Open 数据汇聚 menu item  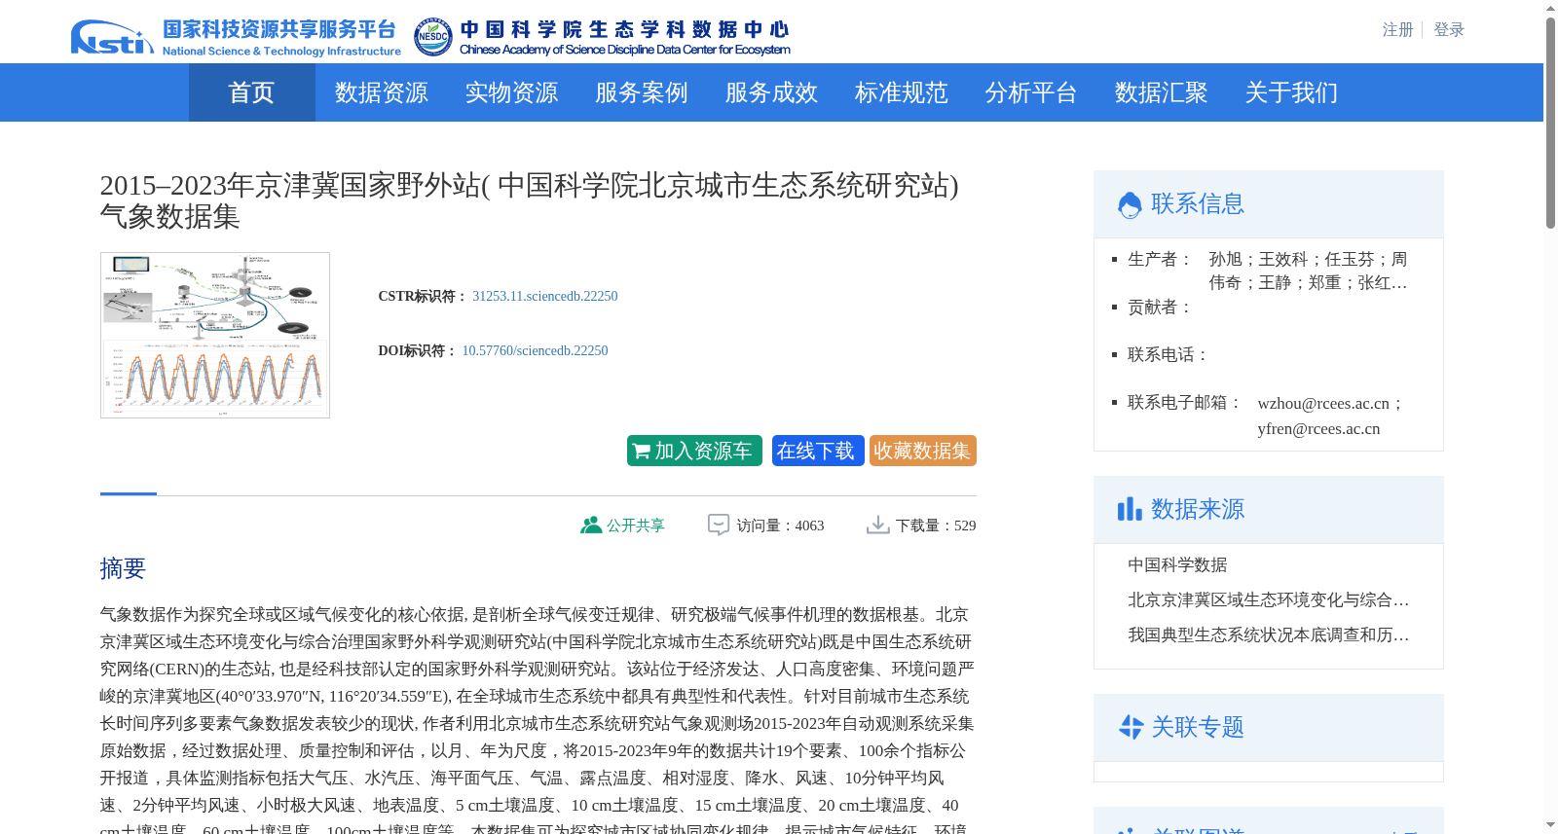[x=1161, y=92]
